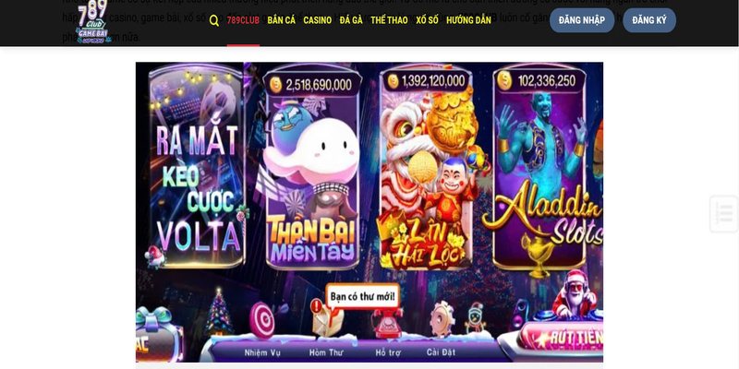739x369 pixels.
Task: Open the Hòm Thư mailbox icon
Action: click(x=327, y=318)
